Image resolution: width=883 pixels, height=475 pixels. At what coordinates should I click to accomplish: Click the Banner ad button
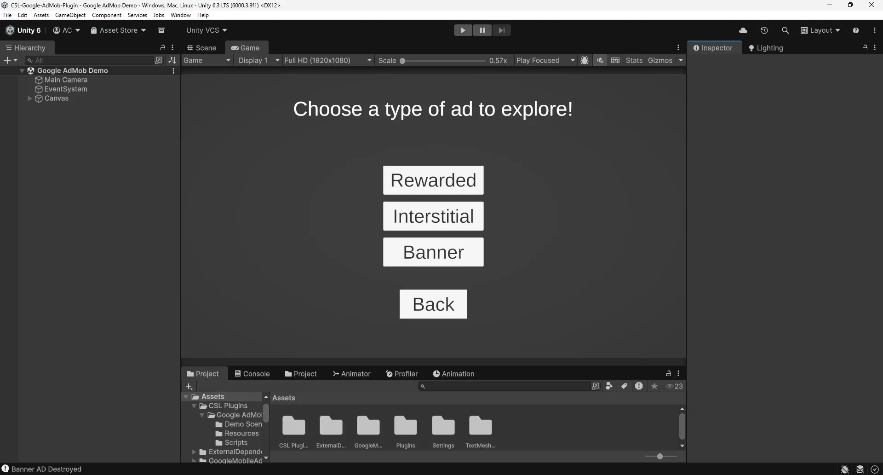click(x=433, y=252)
